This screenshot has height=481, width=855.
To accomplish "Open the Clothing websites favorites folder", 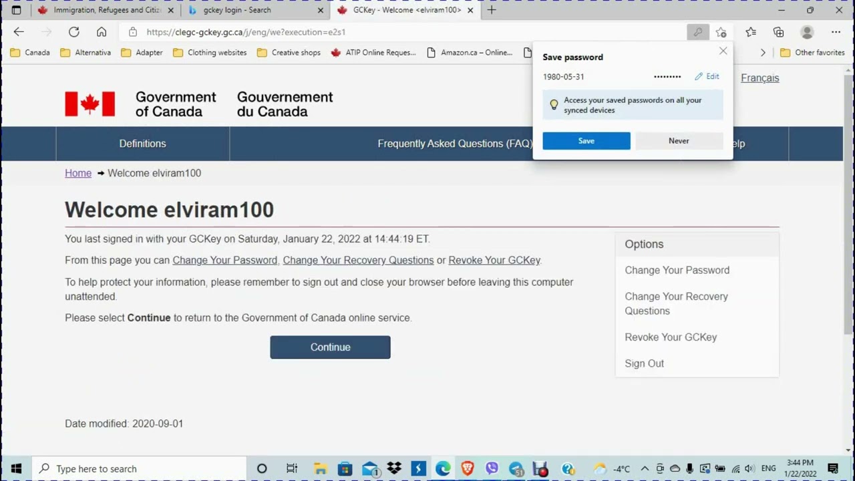I will (x=210, y=52).
